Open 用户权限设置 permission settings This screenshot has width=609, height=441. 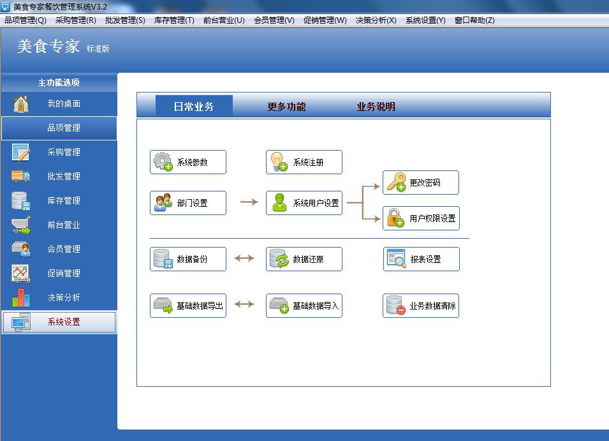coord(421,218)
